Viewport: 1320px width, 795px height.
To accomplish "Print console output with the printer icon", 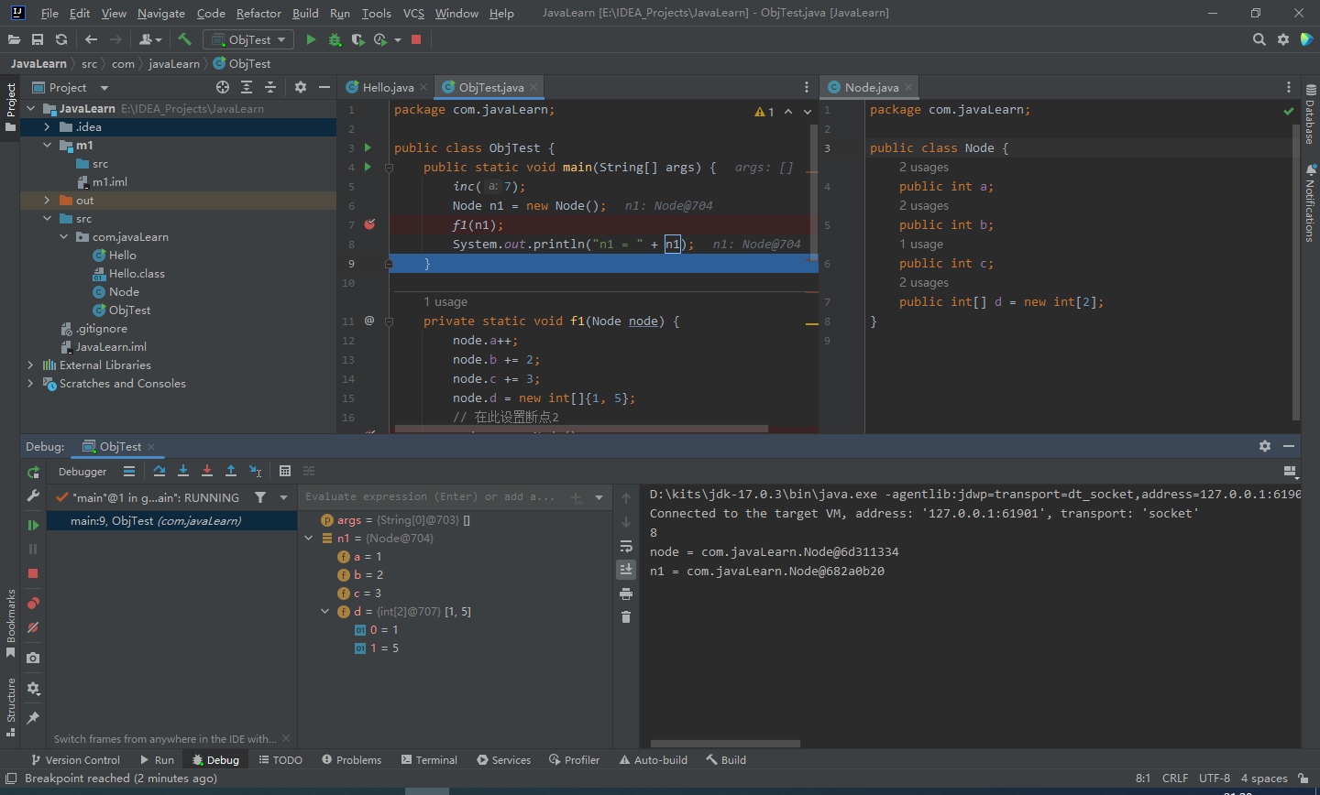I will point(626,594).
